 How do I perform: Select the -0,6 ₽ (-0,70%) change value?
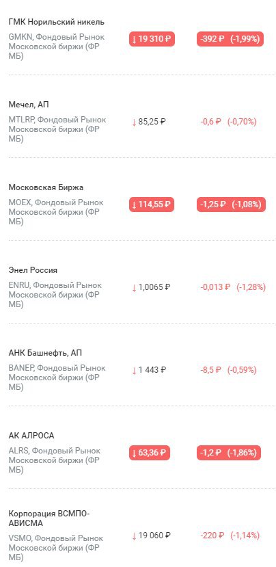pyautogui.click(x=228, y=122)
